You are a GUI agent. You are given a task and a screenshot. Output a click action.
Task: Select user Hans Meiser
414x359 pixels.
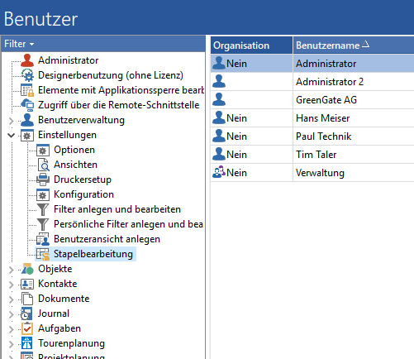coord(322,118)
